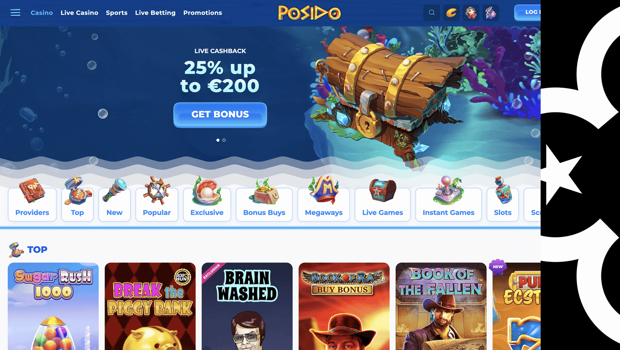
Task: Open the Sports menu item
Action: click(117, 13)
